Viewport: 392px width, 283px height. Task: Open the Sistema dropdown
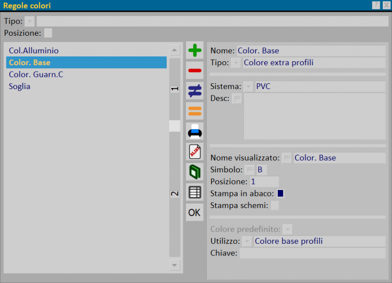coord(248,87)
